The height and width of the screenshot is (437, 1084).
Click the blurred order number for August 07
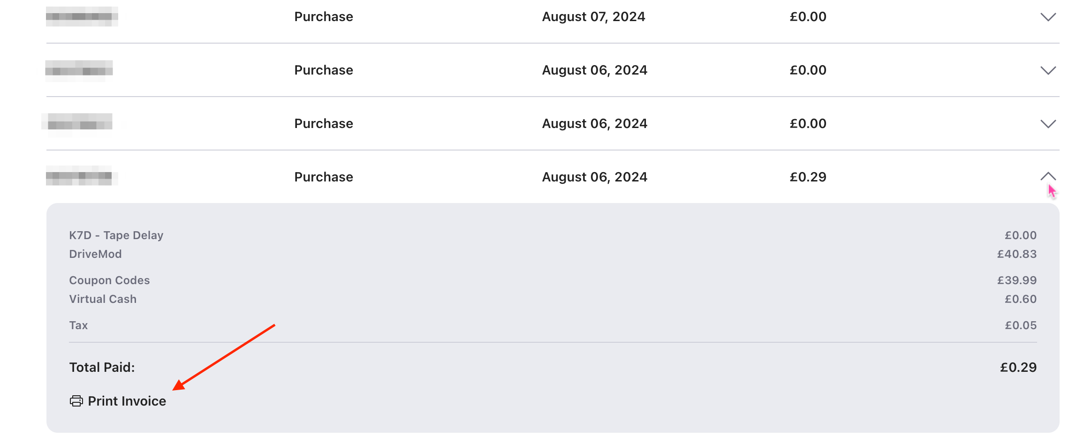pos(82,17)
